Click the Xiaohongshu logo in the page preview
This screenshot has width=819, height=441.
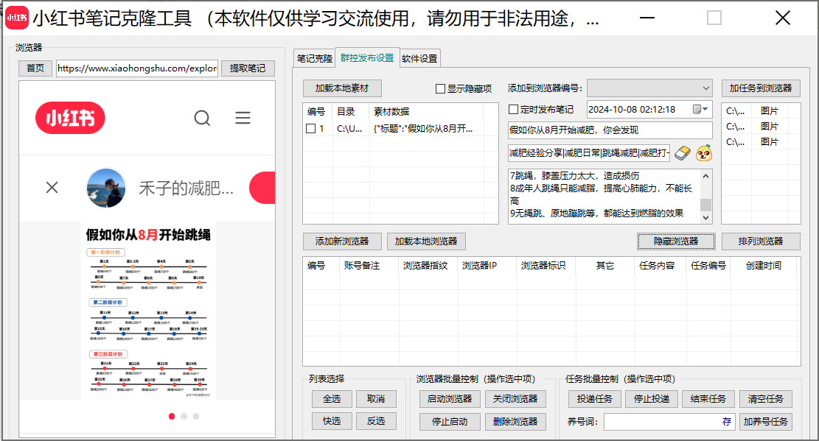[70, 118]
